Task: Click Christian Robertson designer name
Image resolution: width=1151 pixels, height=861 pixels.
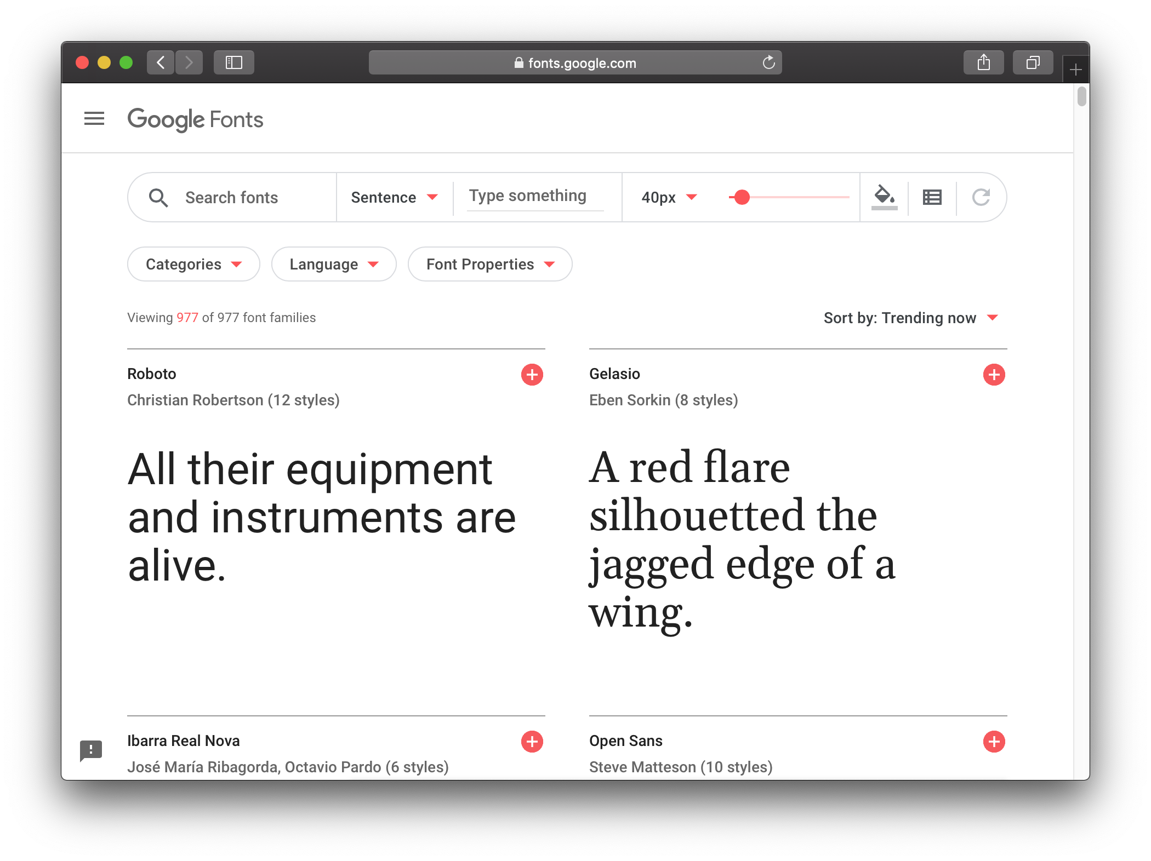Action: pos(195,400)
